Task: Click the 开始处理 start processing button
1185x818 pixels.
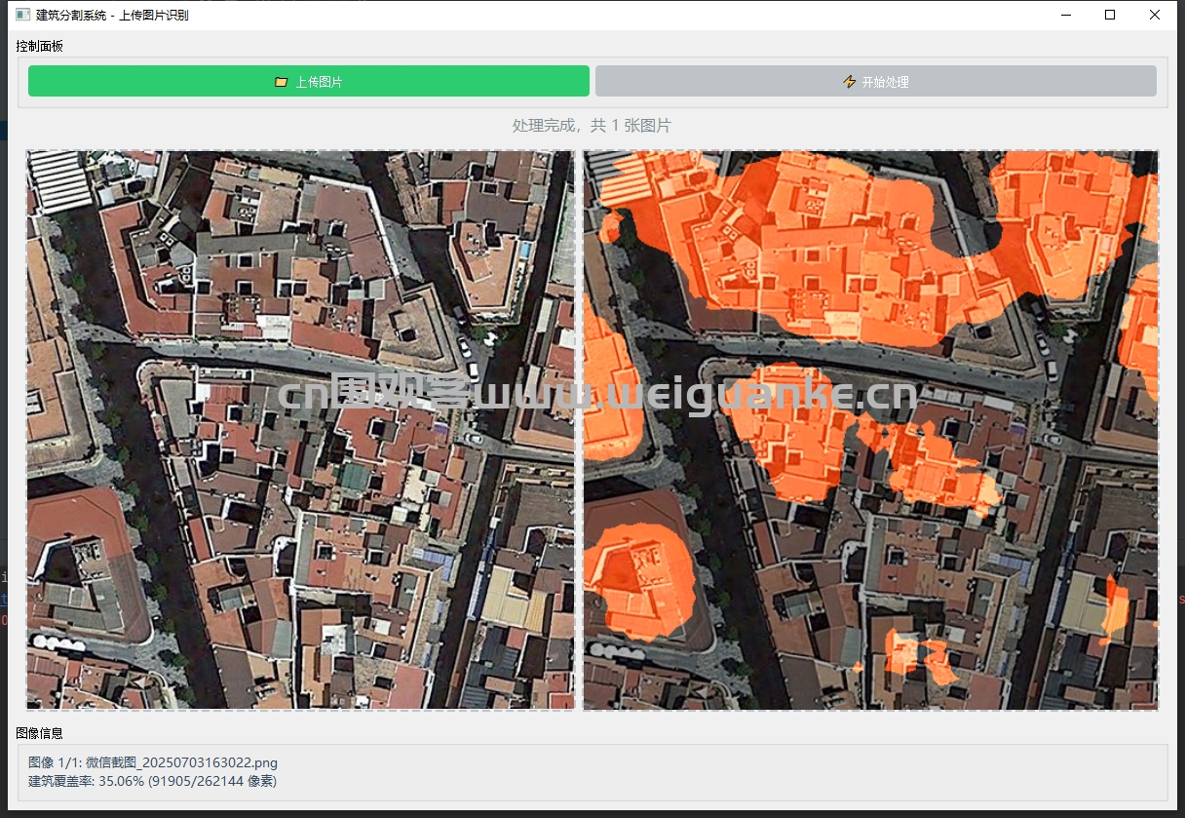Action: [x=876, y=81]
